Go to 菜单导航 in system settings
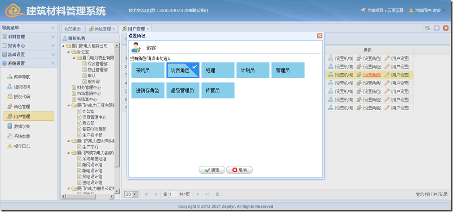 tap(22, 77)
